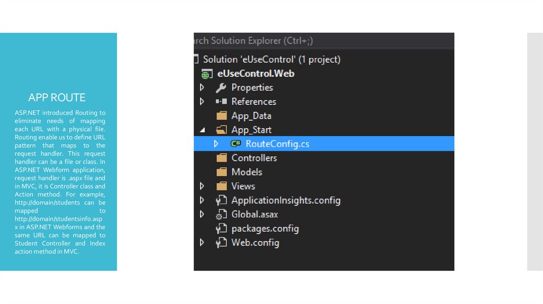The width and height of the screenshot is (543, 304).
Task: Expand the Views folder arrow
Action: coord(202,186)
